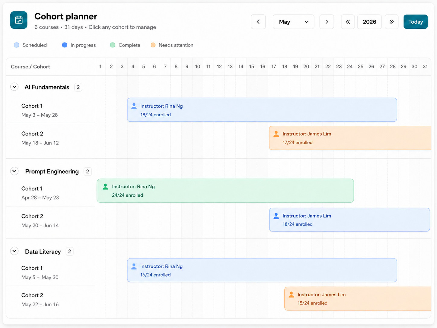Select AI Fundamentals title text
Screen dimensions: 437x328
pyautogui.click(x=47, y=87)
